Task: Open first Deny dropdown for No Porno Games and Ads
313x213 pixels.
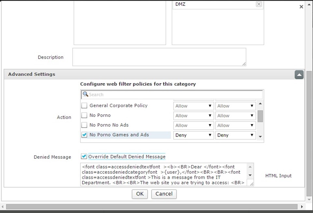Action: [193, 135]
